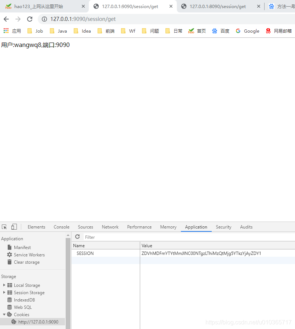Select the SESSION cookie row
The width and height of the screenshot is (295, 329).
click(85, 253)
